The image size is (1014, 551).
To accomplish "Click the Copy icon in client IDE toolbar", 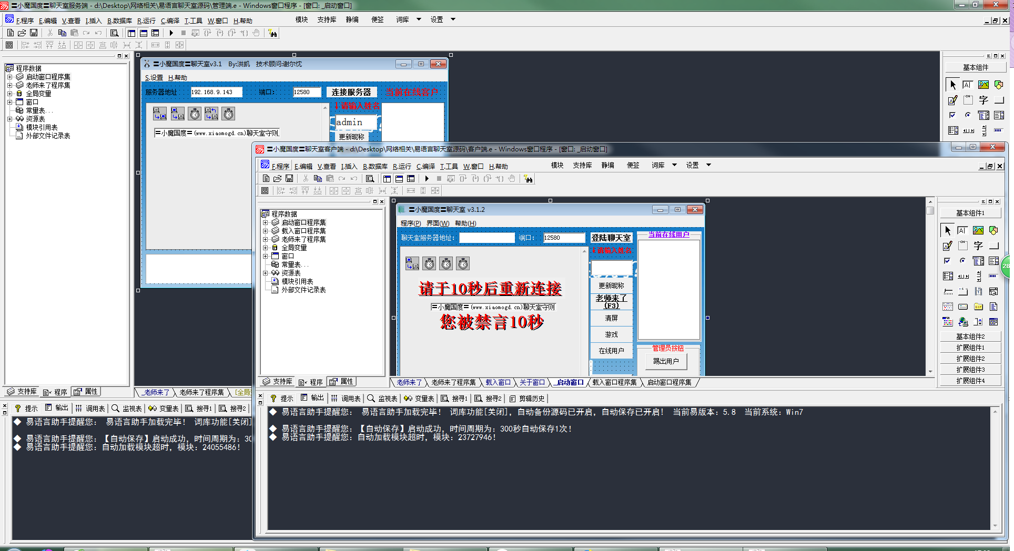I will (x=318, y=179).
